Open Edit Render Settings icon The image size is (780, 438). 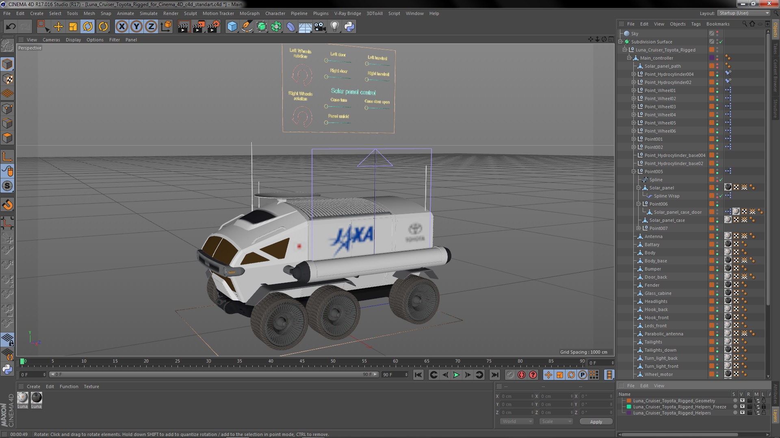213,27
